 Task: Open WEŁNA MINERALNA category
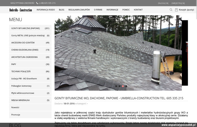click(x=30, y=100)
